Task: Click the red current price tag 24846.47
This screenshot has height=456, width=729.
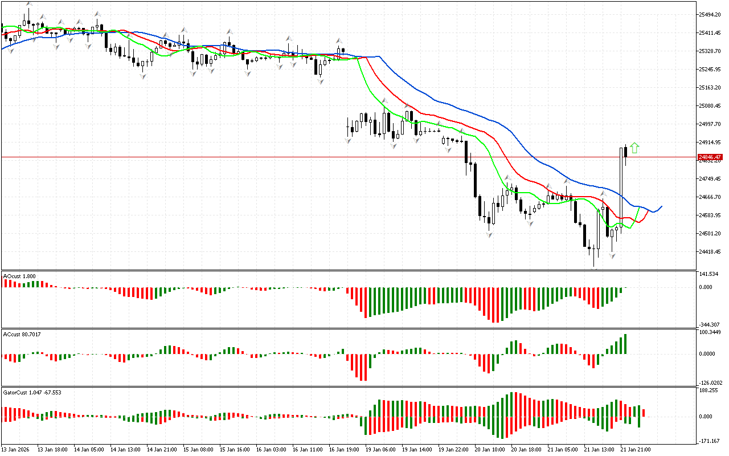Action: [x=710, y=157]
